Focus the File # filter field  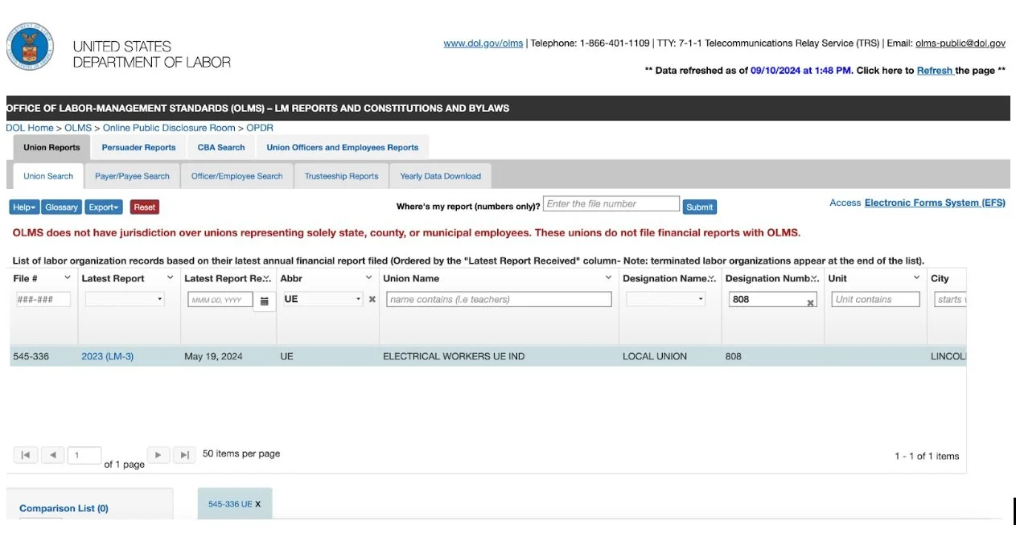(43, 299)
